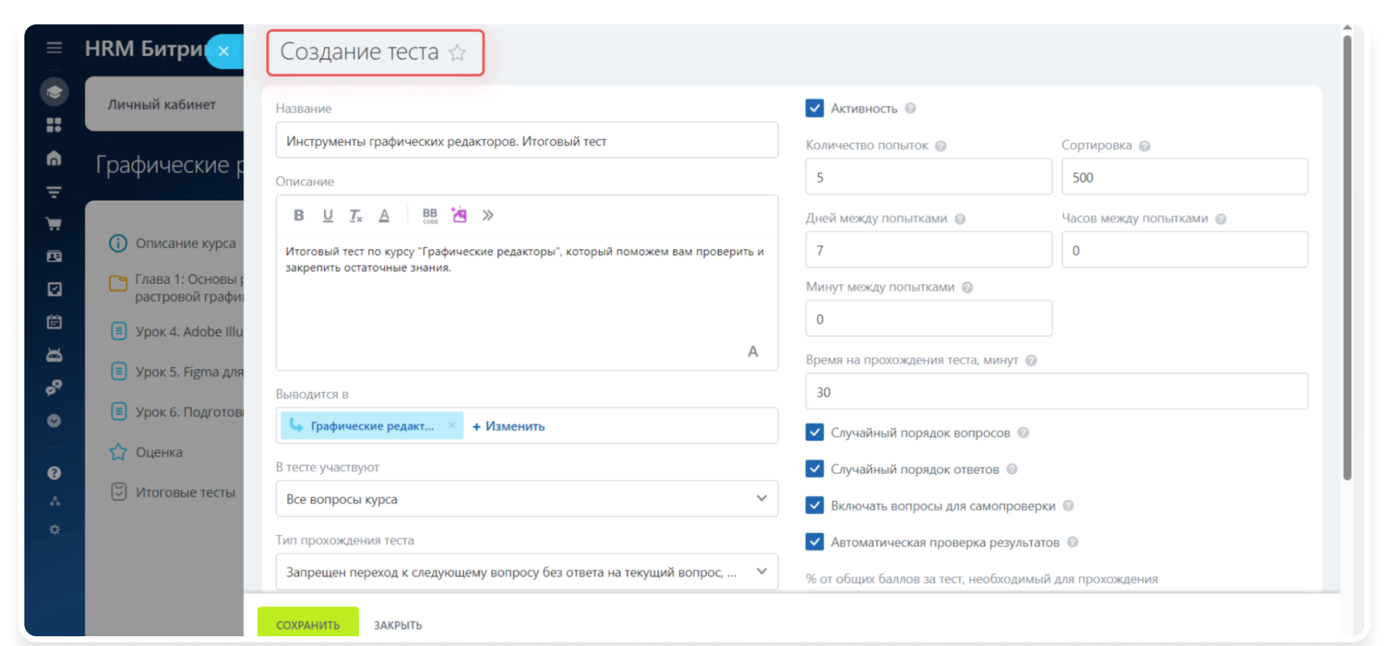Open the funnel icon in sidebar
This screenshot has height=646, width=1389.
point(54,192)
